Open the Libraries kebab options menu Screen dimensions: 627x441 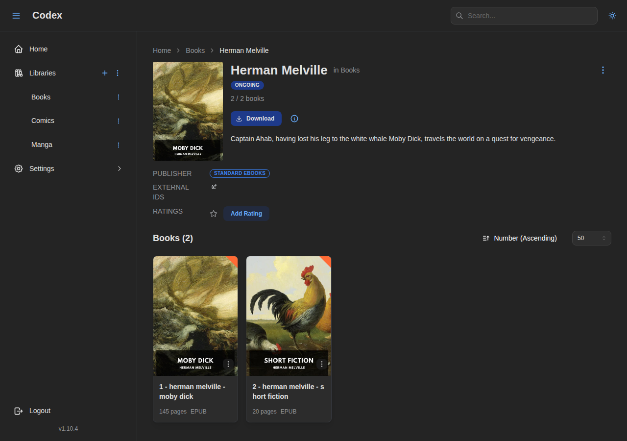tap(118, 73)
